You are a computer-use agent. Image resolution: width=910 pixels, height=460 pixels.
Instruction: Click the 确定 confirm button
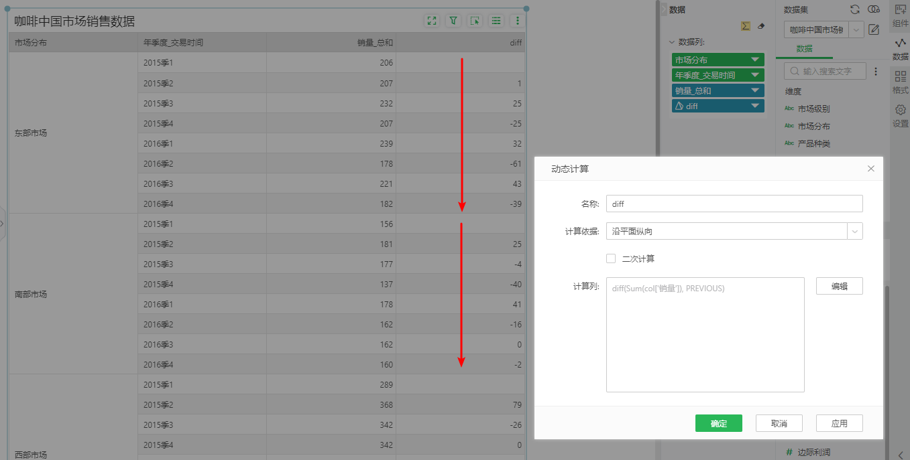pos(718,423)
